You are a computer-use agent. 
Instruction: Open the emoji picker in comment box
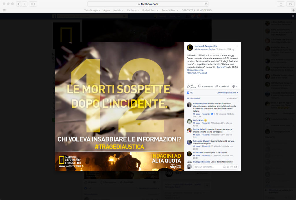pyautogui.click(x=224, y=167)
